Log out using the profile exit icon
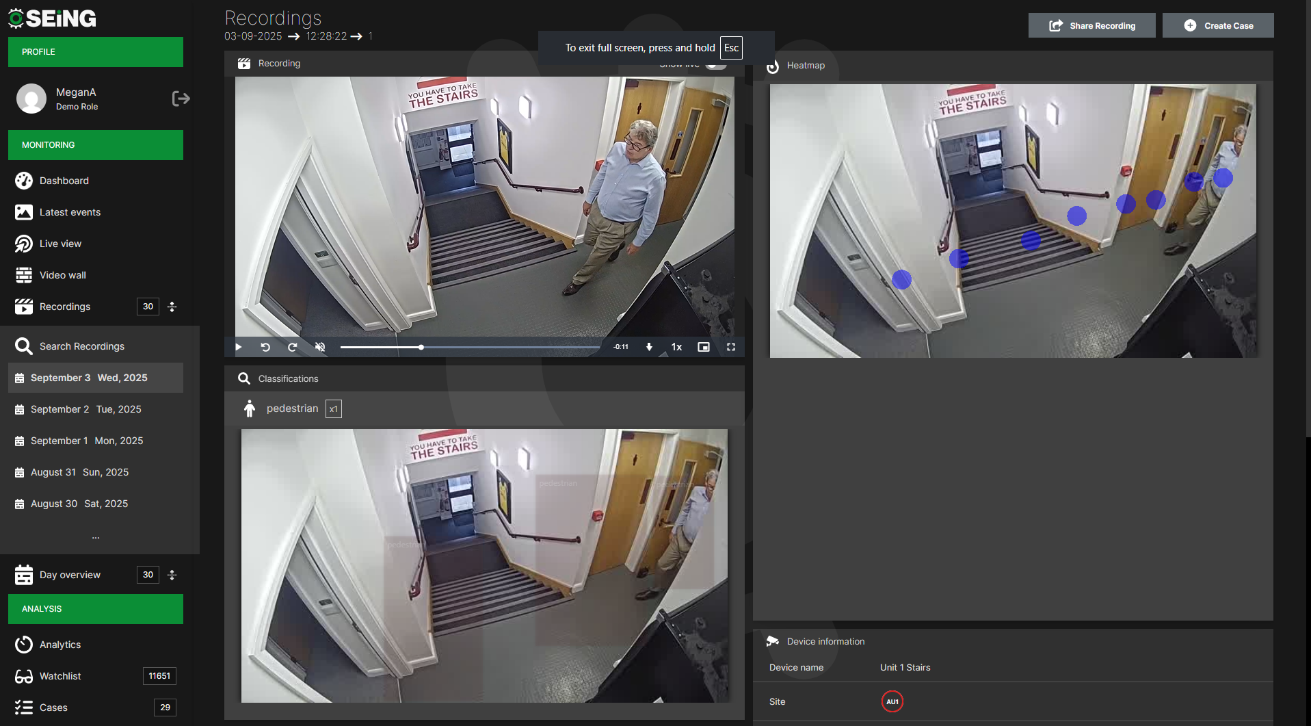The image size is (1311, 726). point(181,98)
